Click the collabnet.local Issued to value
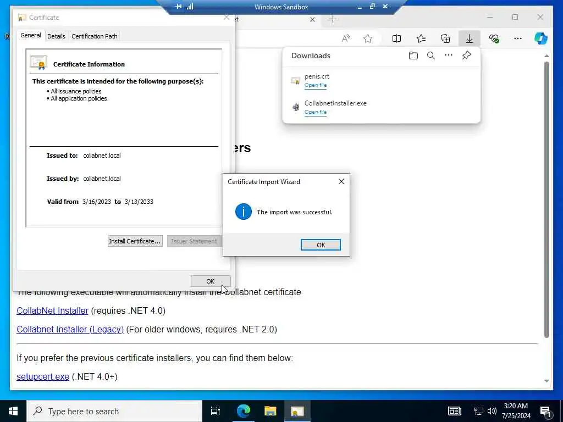The image size is (563, 422). tap(102, 156)
